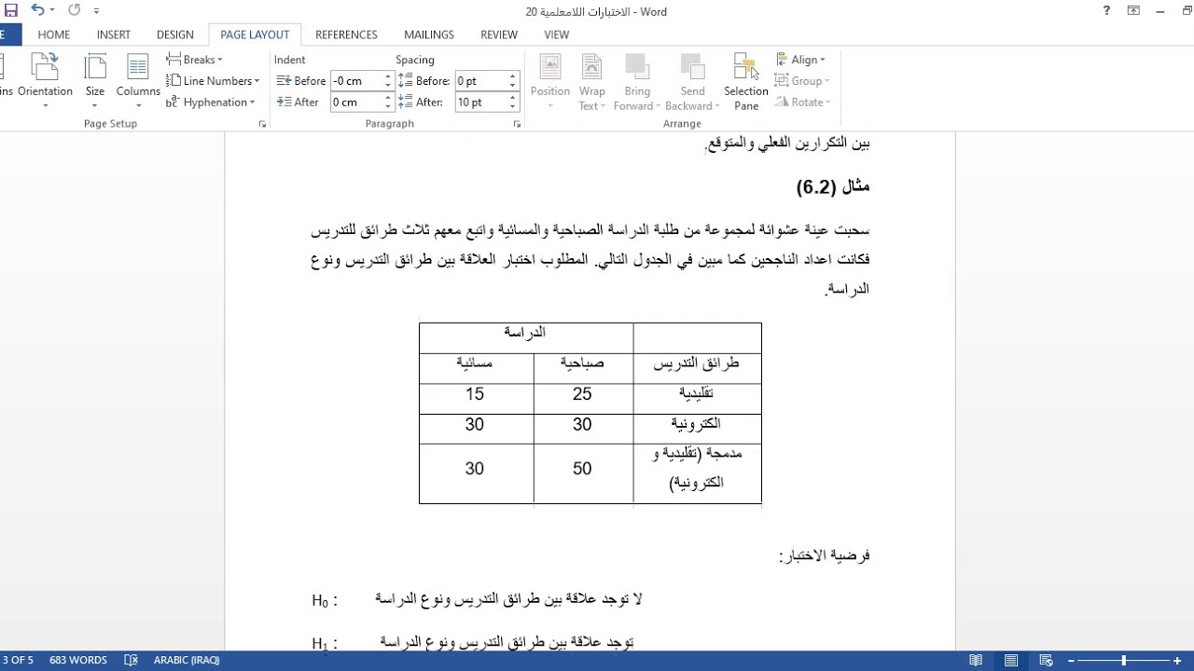Image resolution: width=1194 pixels, height=671 pixels.
Task: Open the Orientation menu
Action: [x=45, y=80]
